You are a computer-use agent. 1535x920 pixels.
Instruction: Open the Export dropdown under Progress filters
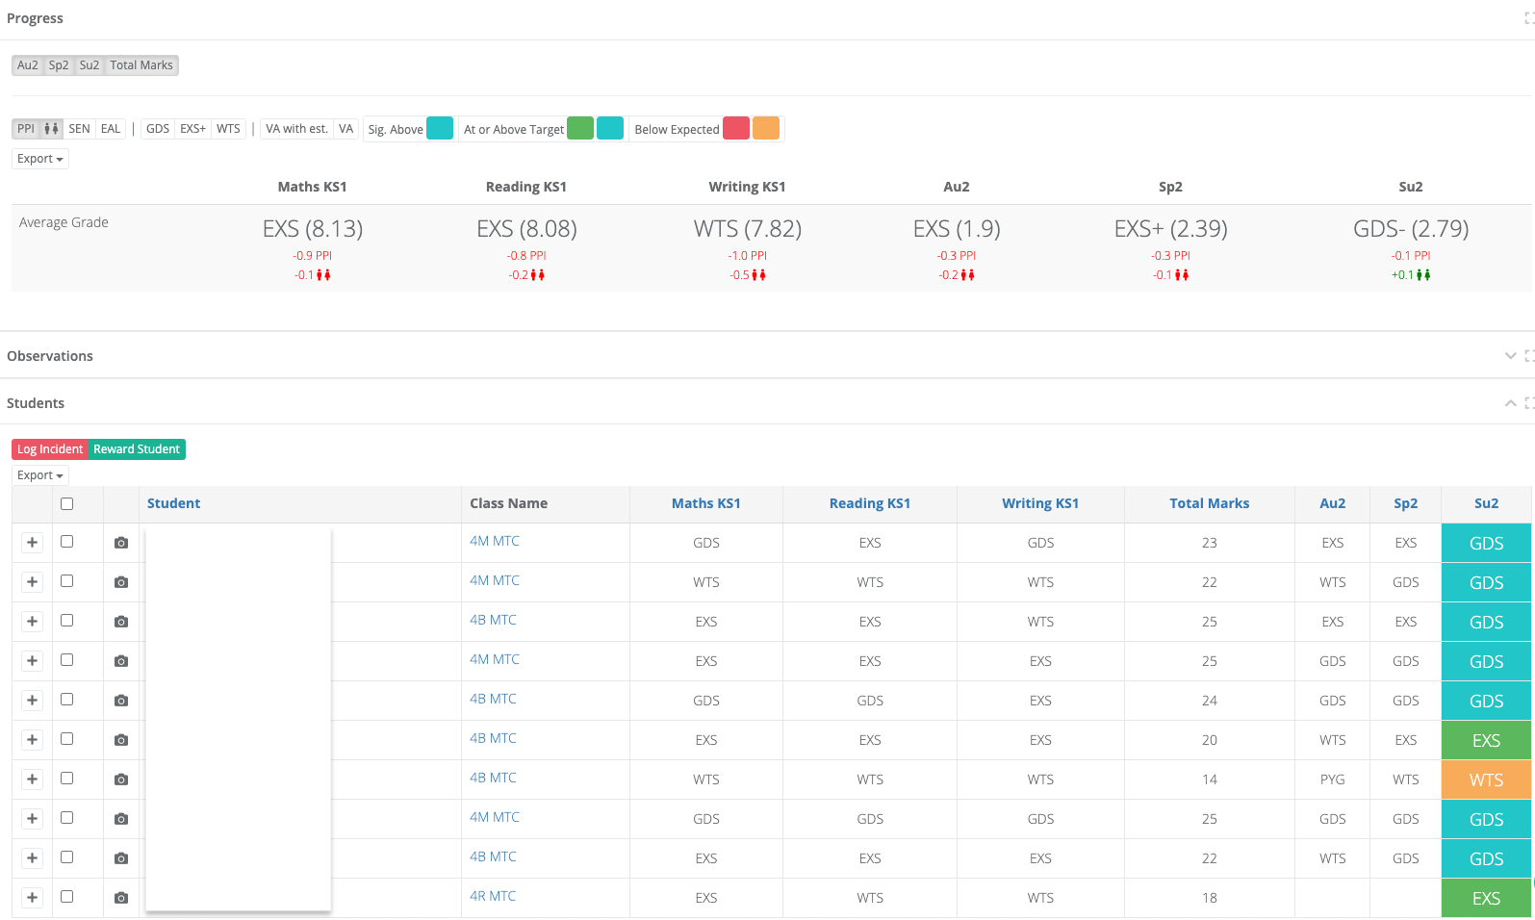pos(40,159)
